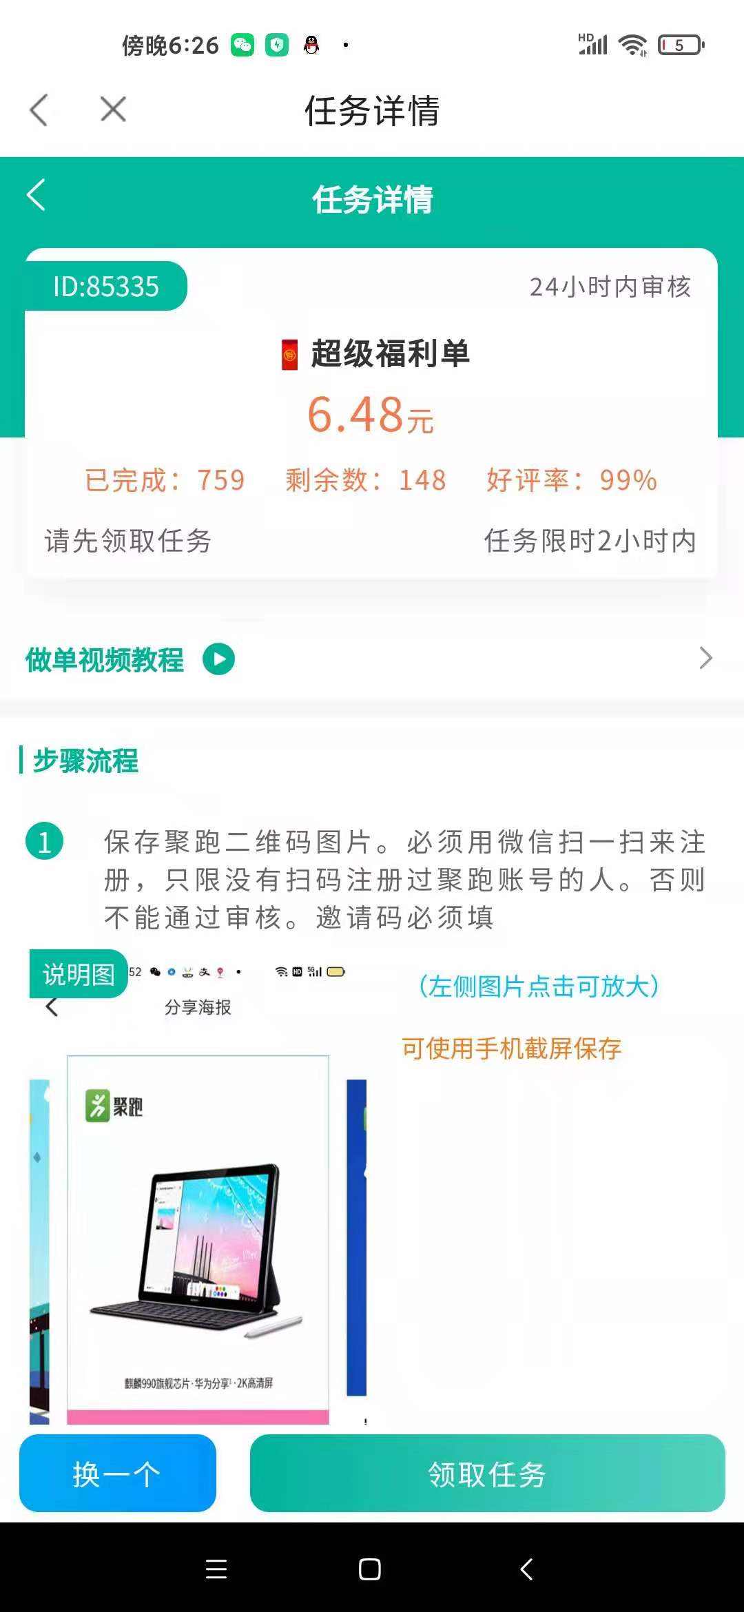The height and width of the screenshot is (1612, 744).
Task: Tap the 做单视频教程 link text
Action: click(105, 660)
